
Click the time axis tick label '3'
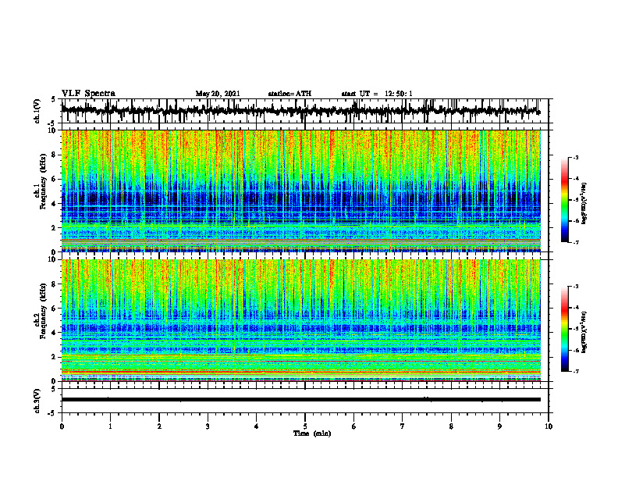coord(208,426)
